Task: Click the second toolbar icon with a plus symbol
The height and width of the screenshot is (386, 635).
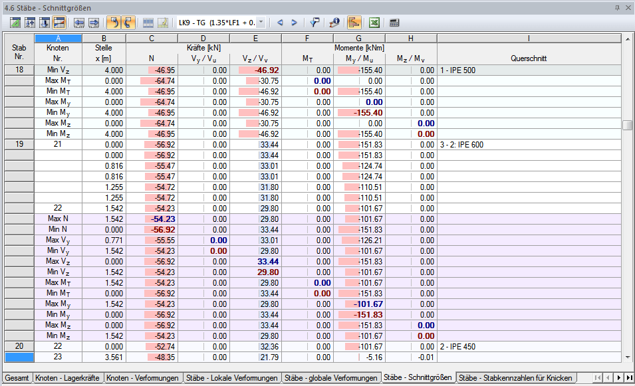Action: click(x=29, y=23)
